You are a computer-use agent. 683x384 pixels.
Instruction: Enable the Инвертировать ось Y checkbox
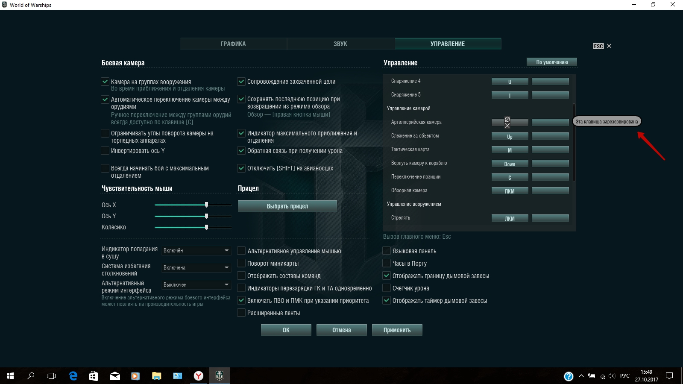[105, 151]
